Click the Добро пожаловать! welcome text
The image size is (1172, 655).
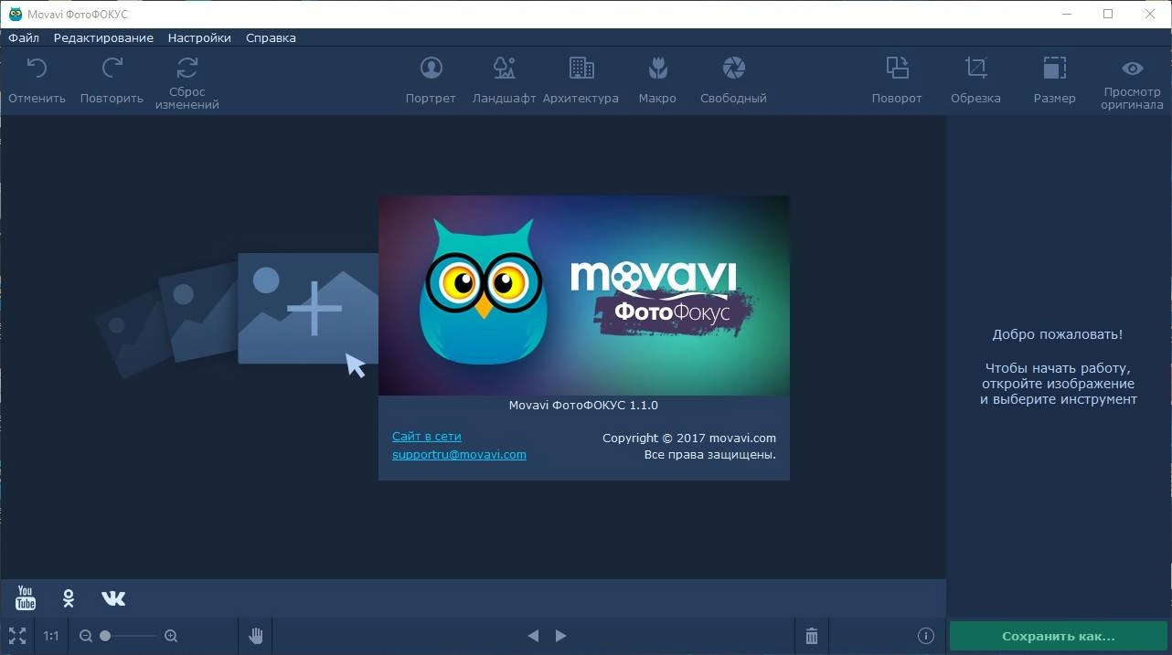click(x=1058, y=334)
